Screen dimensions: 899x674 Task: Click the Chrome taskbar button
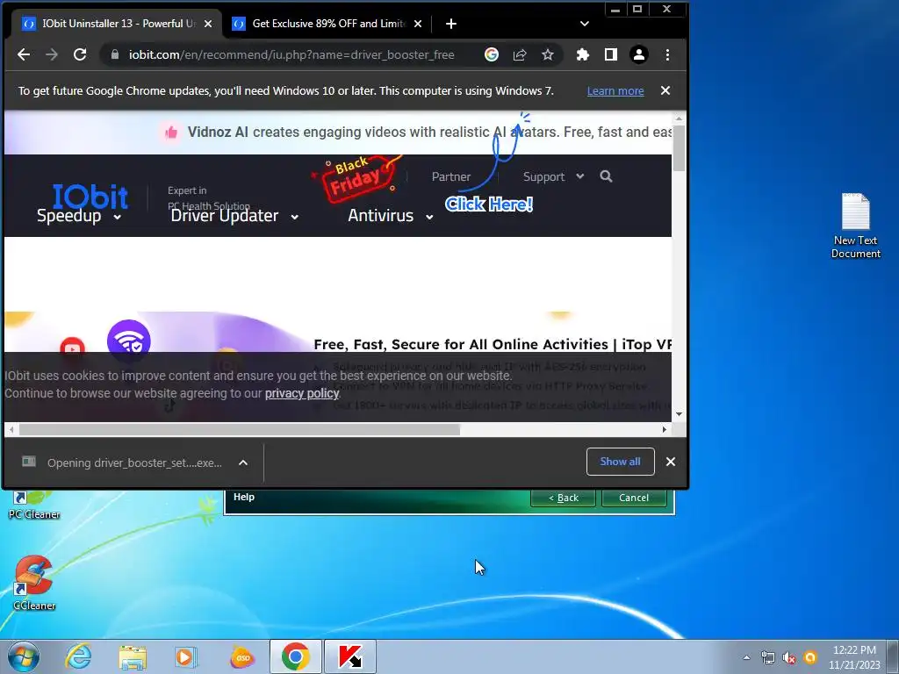tap(295, 656)
